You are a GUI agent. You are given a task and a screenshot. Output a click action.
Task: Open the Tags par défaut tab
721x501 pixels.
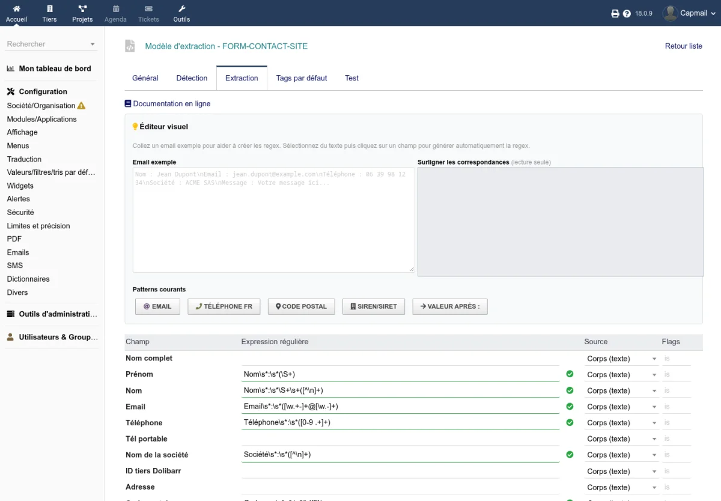pyautogui.click(x=302, y=78)
